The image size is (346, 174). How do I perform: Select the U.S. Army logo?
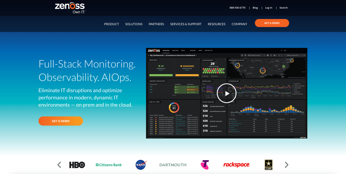point(269,165)
